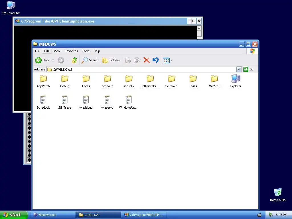
Task: Select the explorer application icon
Action: pyautogui.click(x=236, y=79)
